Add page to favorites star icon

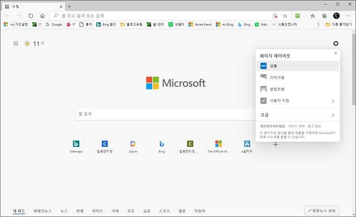(x=285, y=16)
